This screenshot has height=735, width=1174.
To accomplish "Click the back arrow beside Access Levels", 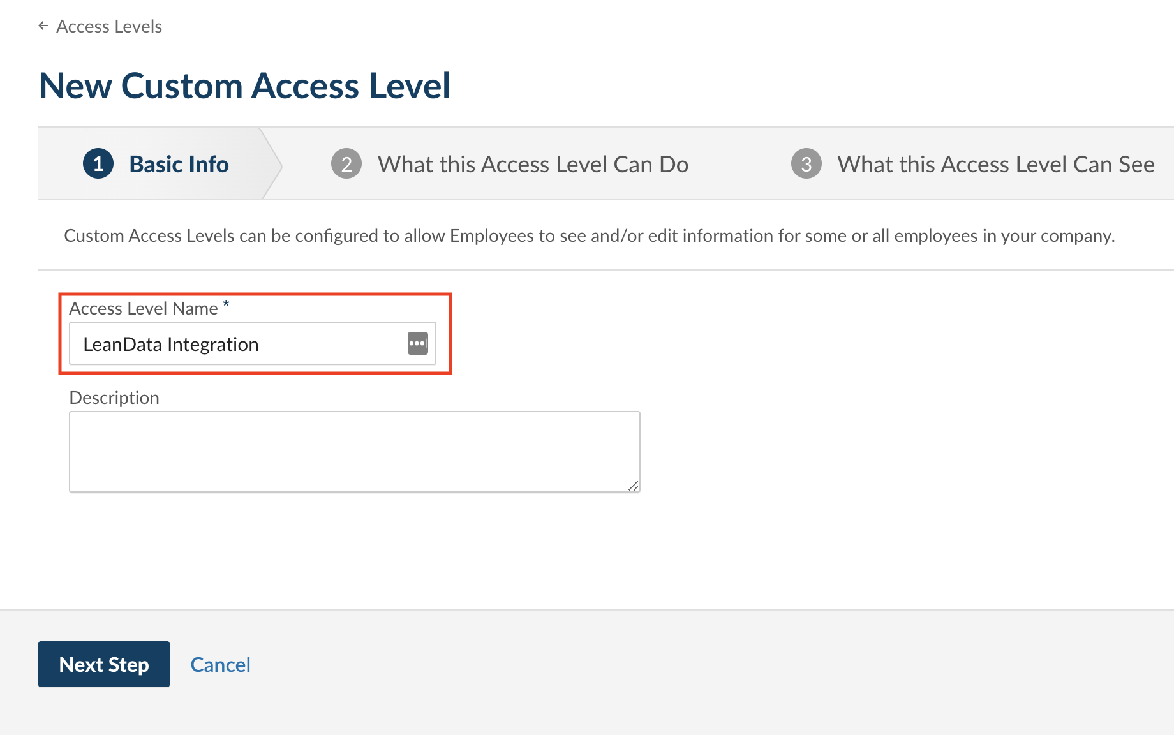I will click(x=43, y=26).
